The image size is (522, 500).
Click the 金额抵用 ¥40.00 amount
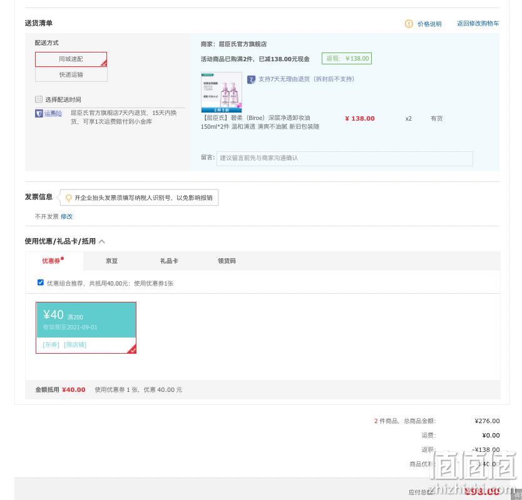click(74, 389)
